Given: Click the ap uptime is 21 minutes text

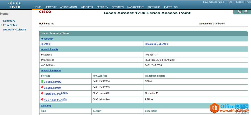Looking at the screenshot, I should (212, 24).
